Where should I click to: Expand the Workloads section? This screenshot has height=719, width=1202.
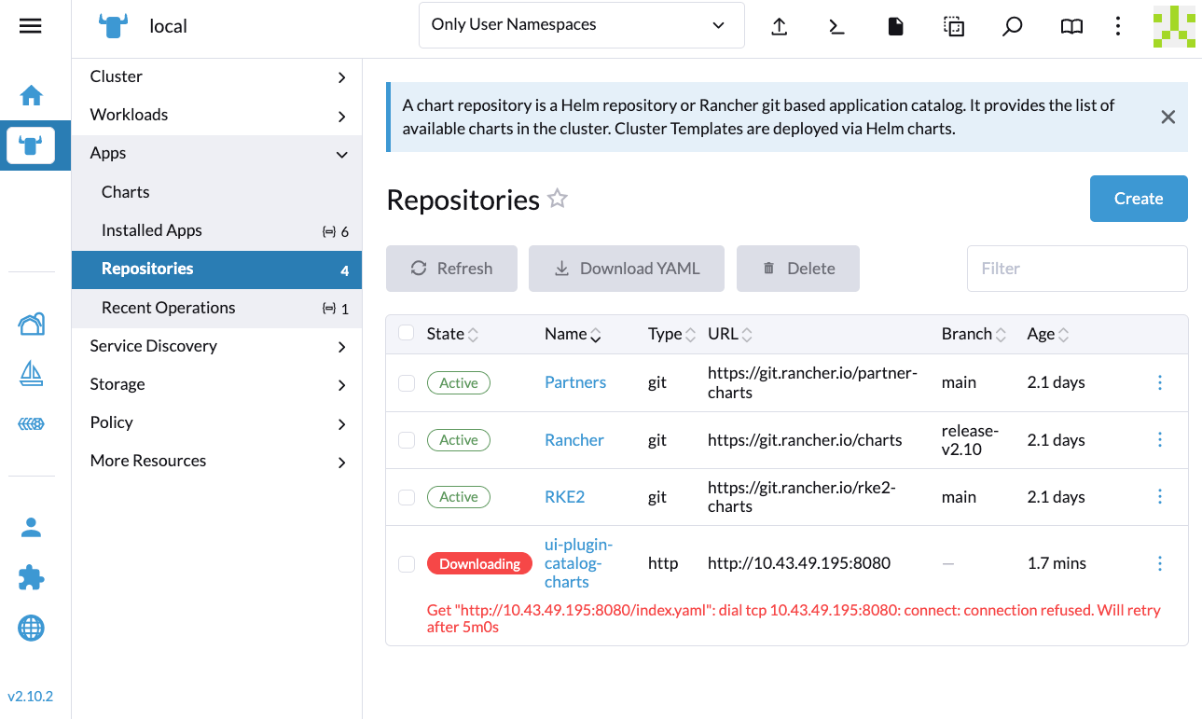(216, 115)
